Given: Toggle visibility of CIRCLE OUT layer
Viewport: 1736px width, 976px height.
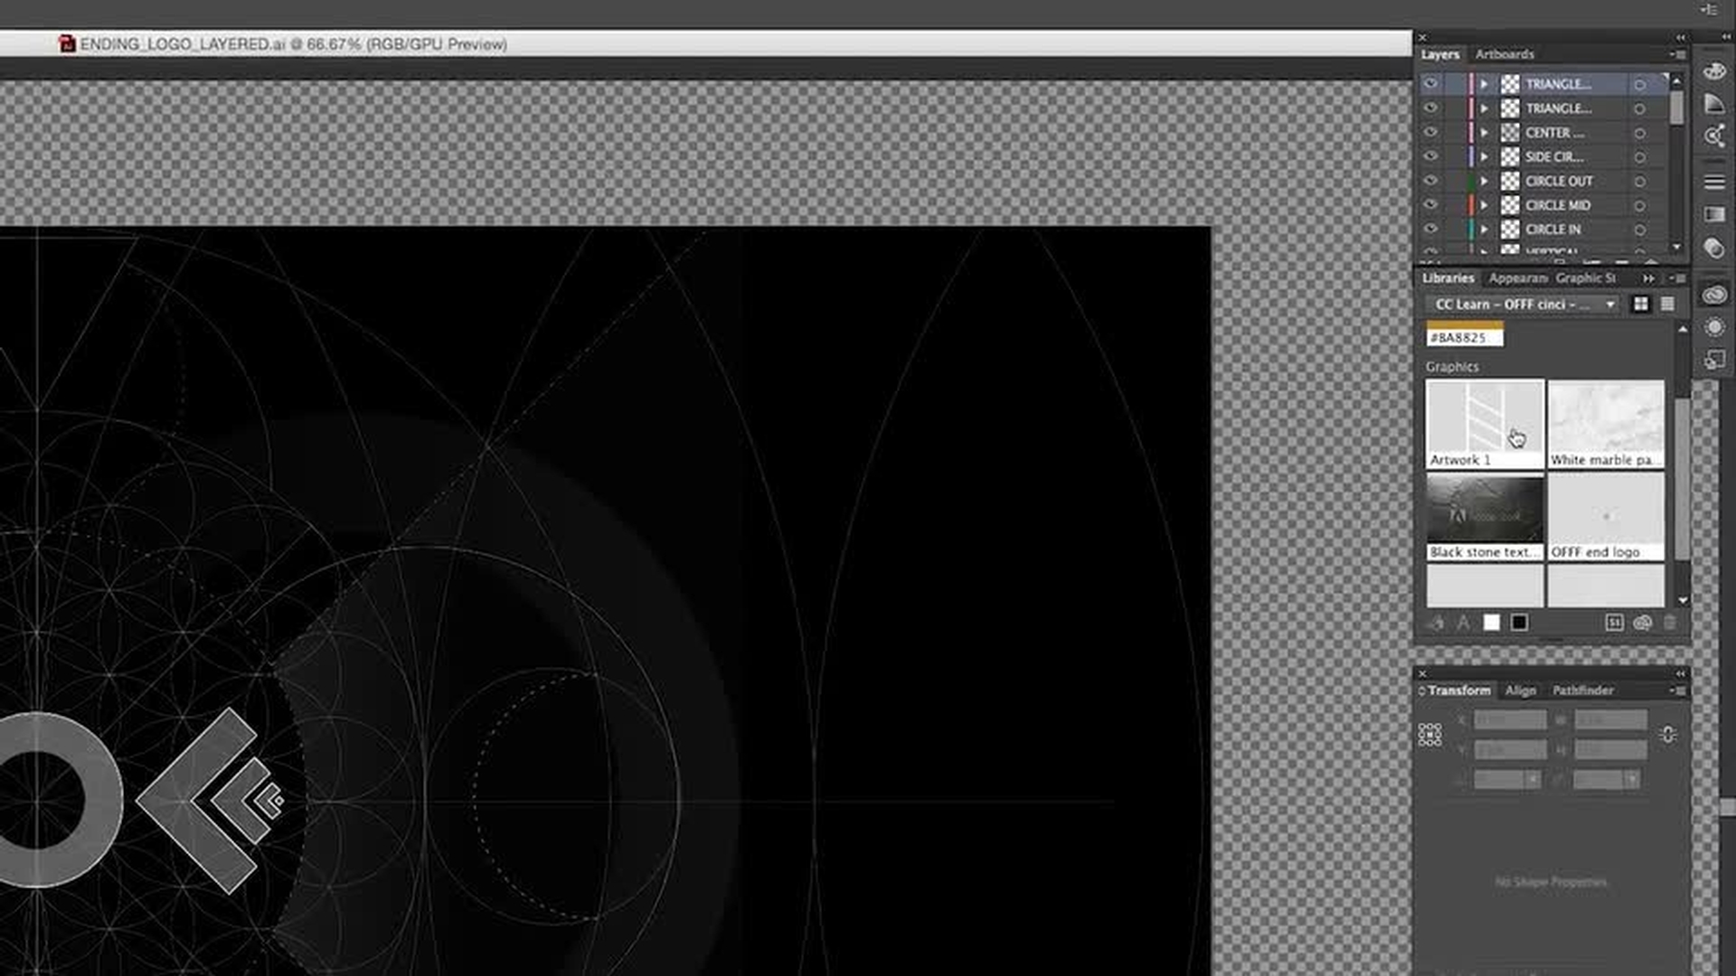Looking at the screenshot, I should (1430, 181).
